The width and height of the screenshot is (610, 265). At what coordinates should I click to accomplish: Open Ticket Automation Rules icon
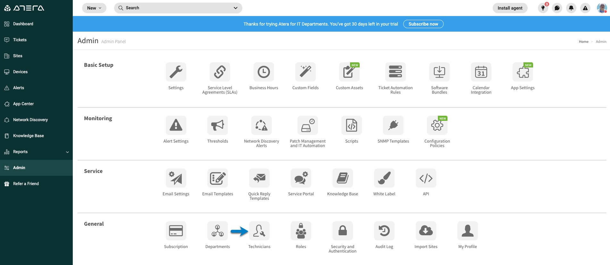pos(396,72)
